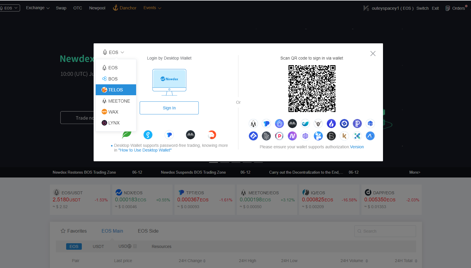Open Orders from top bar
The height and width of the screenshot is (268, 471).
tap(456, 8)
